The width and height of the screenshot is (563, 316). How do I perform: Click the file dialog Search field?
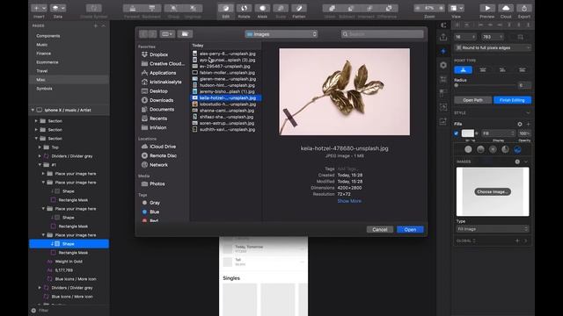[383, 34]
